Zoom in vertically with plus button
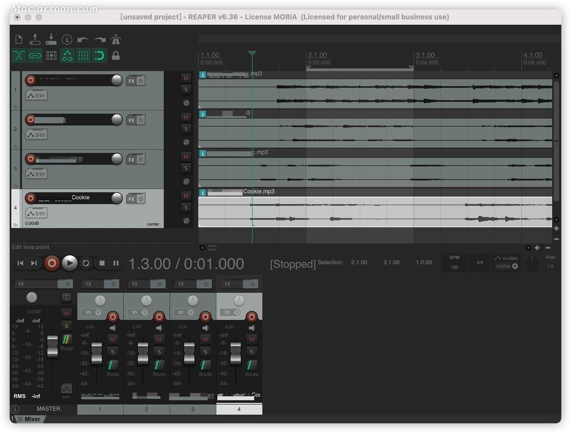The height and width of the screenshot is (433, 571). pyautogui.click(x=557, y=228)
